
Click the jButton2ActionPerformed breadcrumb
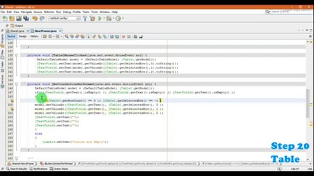pos(56,164)
